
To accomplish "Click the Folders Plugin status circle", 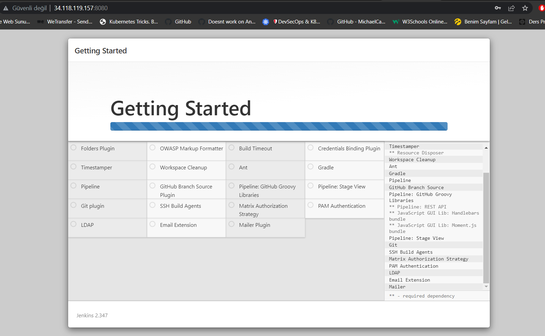I will click(x=74, y=148).
